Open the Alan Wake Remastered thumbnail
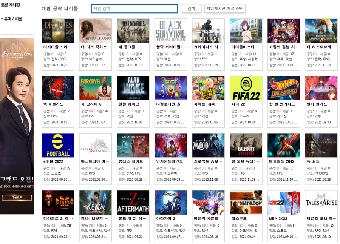340x244 pixels. 133,88
